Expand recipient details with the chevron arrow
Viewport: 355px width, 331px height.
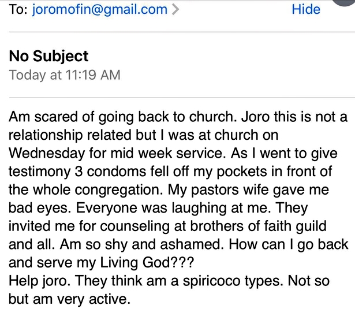[x=176, y=10]
